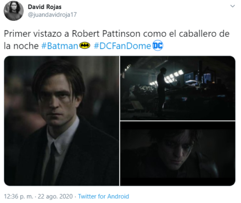Follow the #DCFanDome hashtag
The image size is (241, 203).
click(122, 46)
